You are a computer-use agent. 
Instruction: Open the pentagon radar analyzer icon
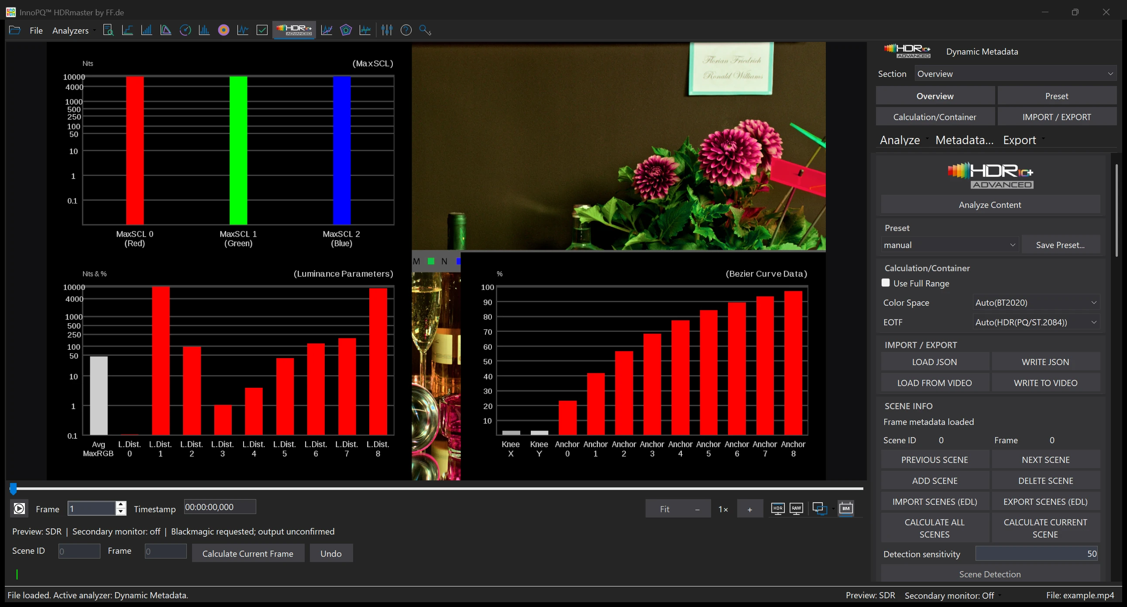point(346,30)
